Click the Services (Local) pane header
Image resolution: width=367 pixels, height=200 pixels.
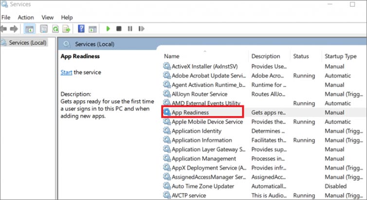pyautogui.click(x=94, y=44)
